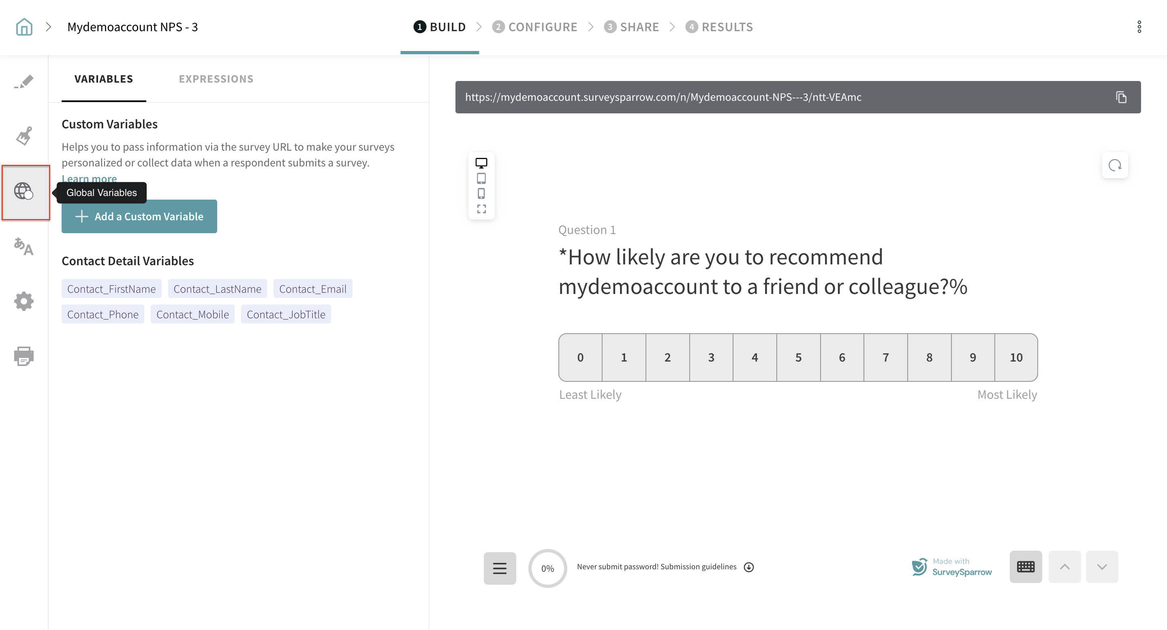Select rating 7 on NPS scale
The width and height of the screenshot is (1167, 630).
coord(885,358)
